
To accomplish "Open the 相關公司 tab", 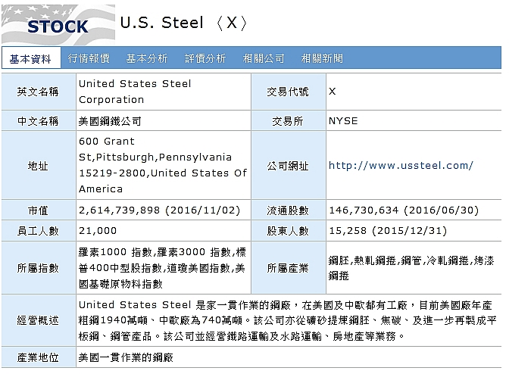I will click(264, 58).
